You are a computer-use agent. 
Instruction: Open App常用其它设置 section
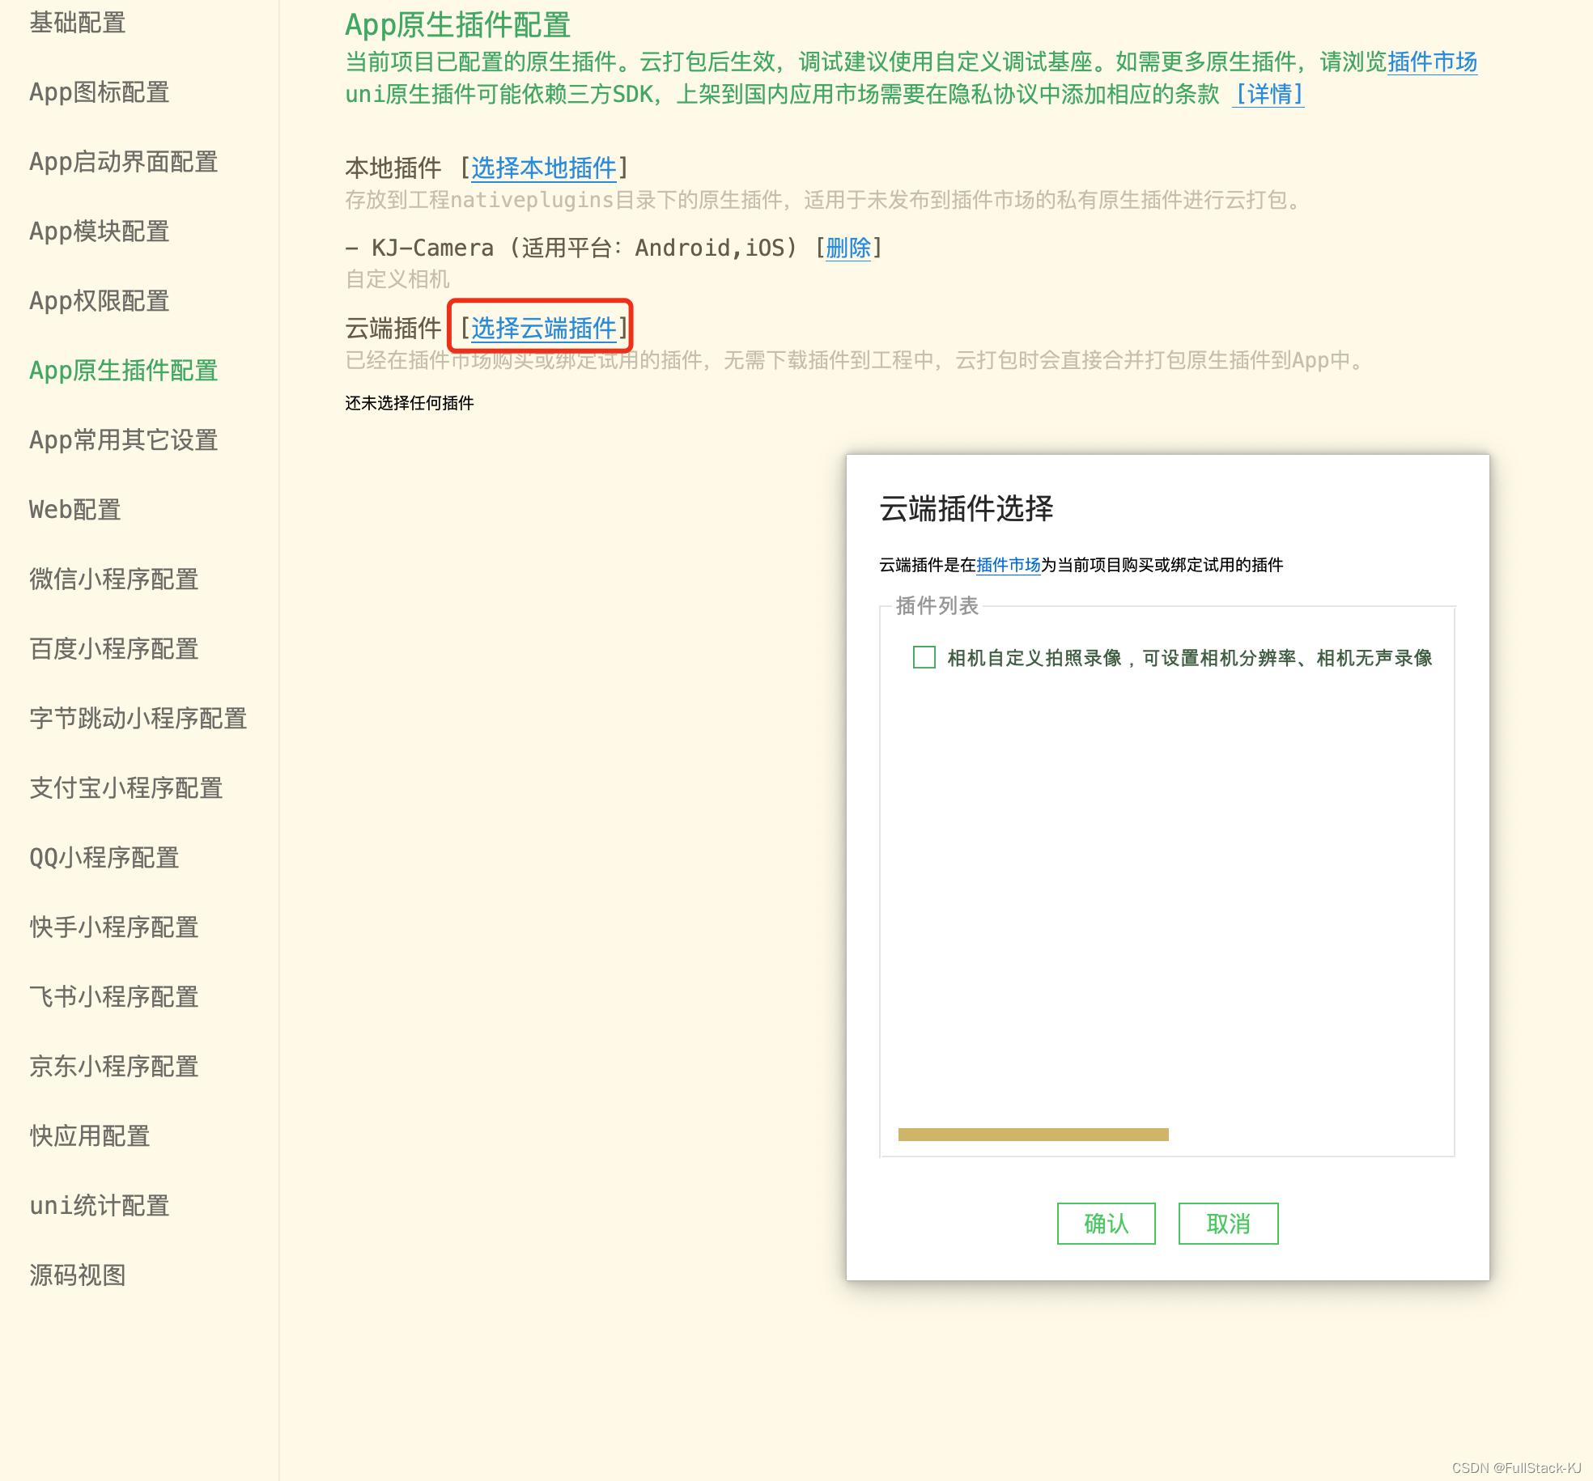[x=123, y=440]
